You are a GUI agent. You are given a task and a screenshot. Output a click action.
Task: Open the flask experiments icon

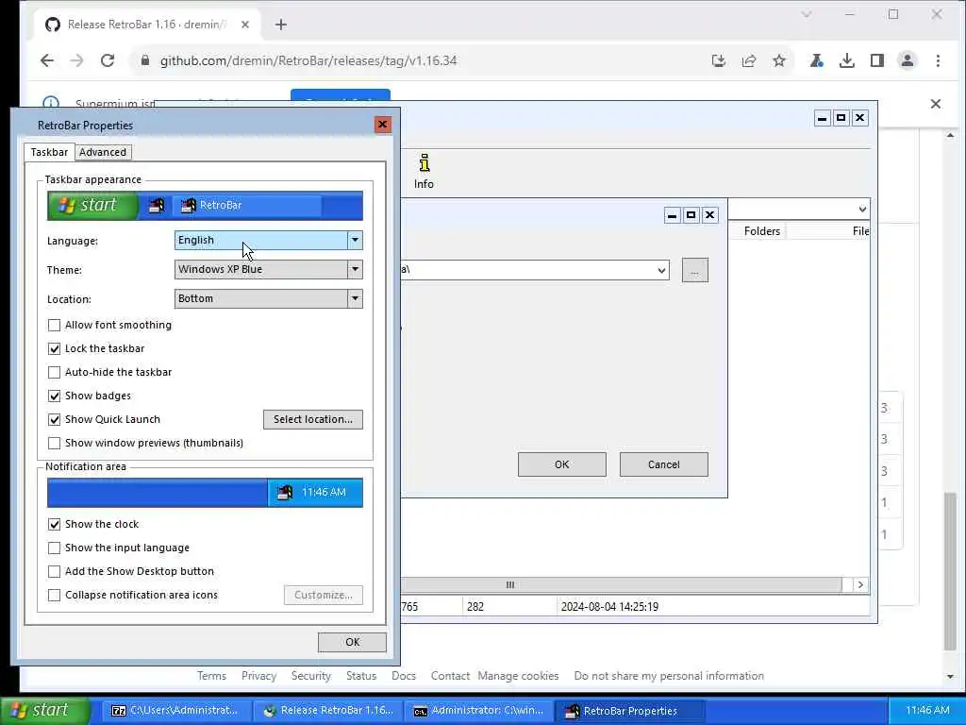(x=817, y=60)
